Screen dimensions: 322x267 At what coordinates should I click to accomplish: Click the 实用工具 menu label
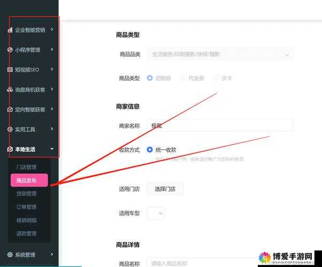25,129
